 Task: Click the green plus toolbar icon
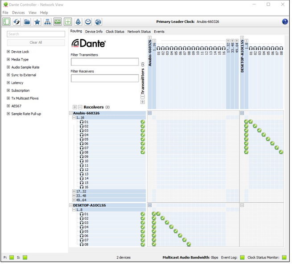[x=68, y=22]
